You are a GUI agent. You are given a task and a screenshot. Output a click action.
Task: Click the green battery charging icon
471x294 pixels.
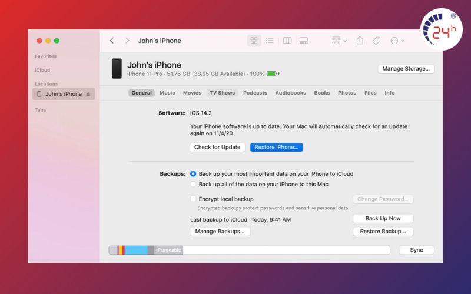point(273,73)
